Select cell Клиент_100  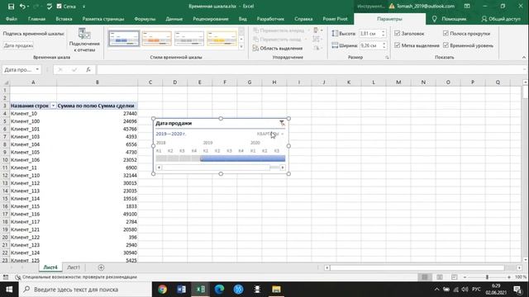[33, 121]
